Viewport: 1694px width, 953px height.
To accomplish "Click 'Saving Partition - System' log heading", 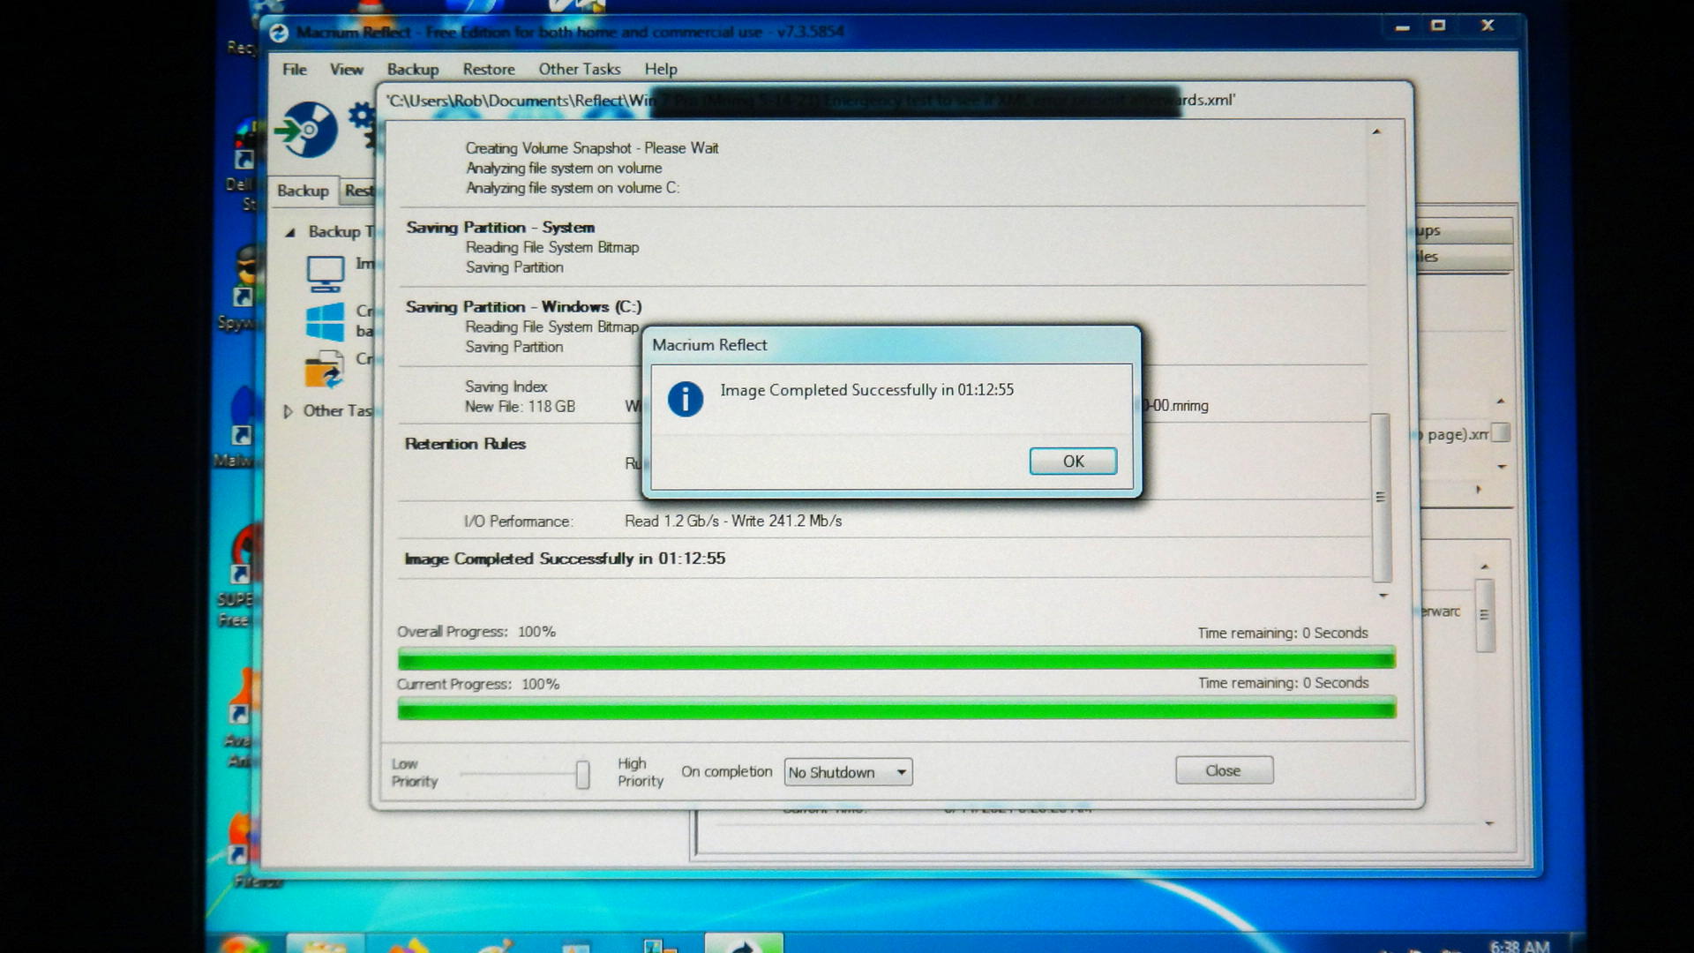I will 500,228.
